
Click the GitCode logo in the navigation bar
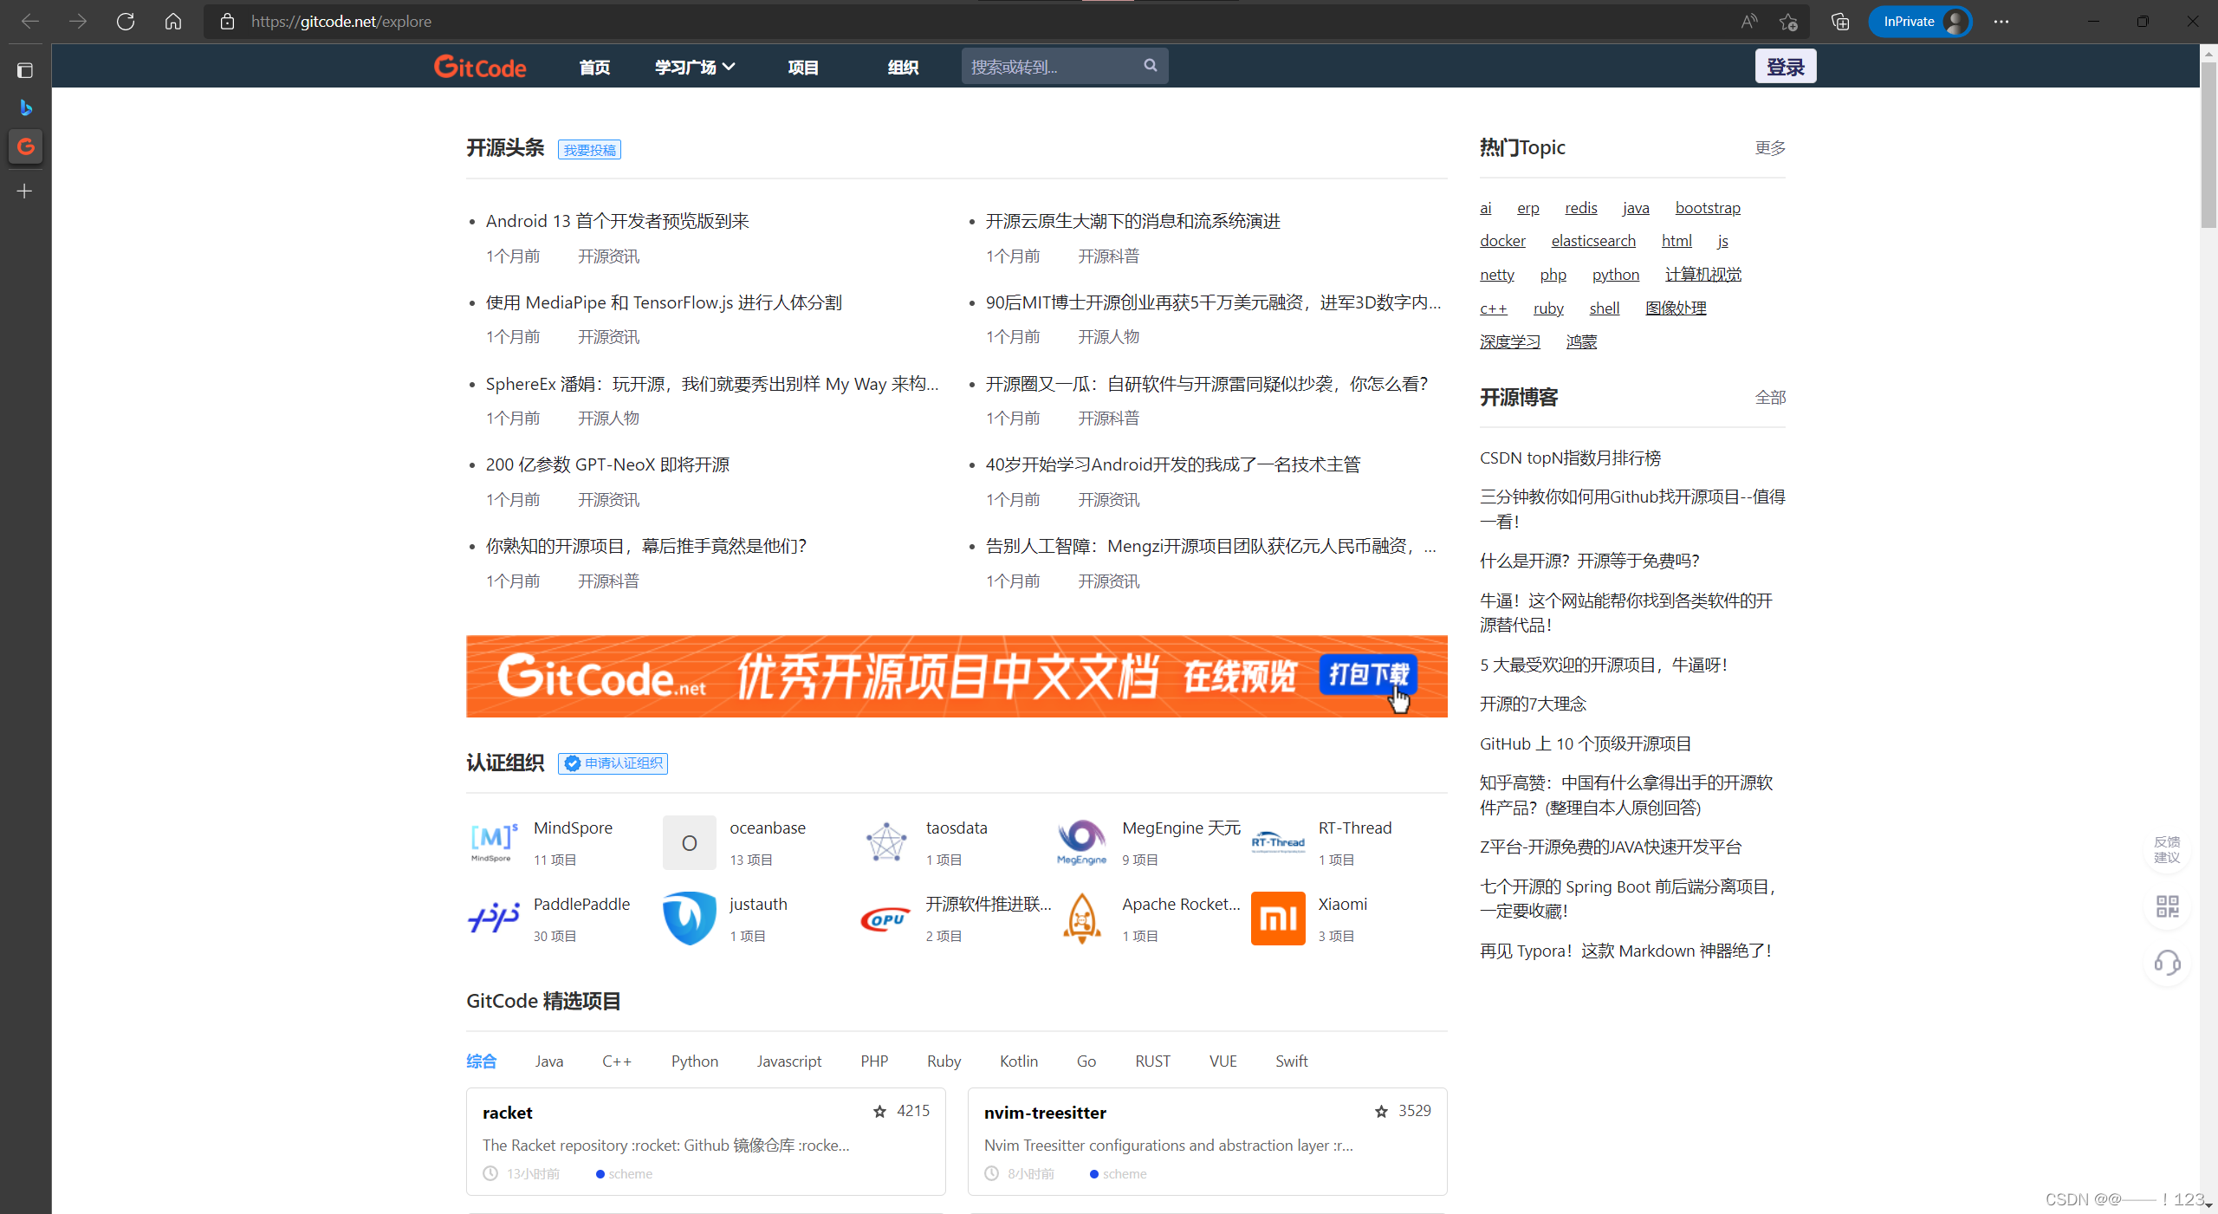480,66
